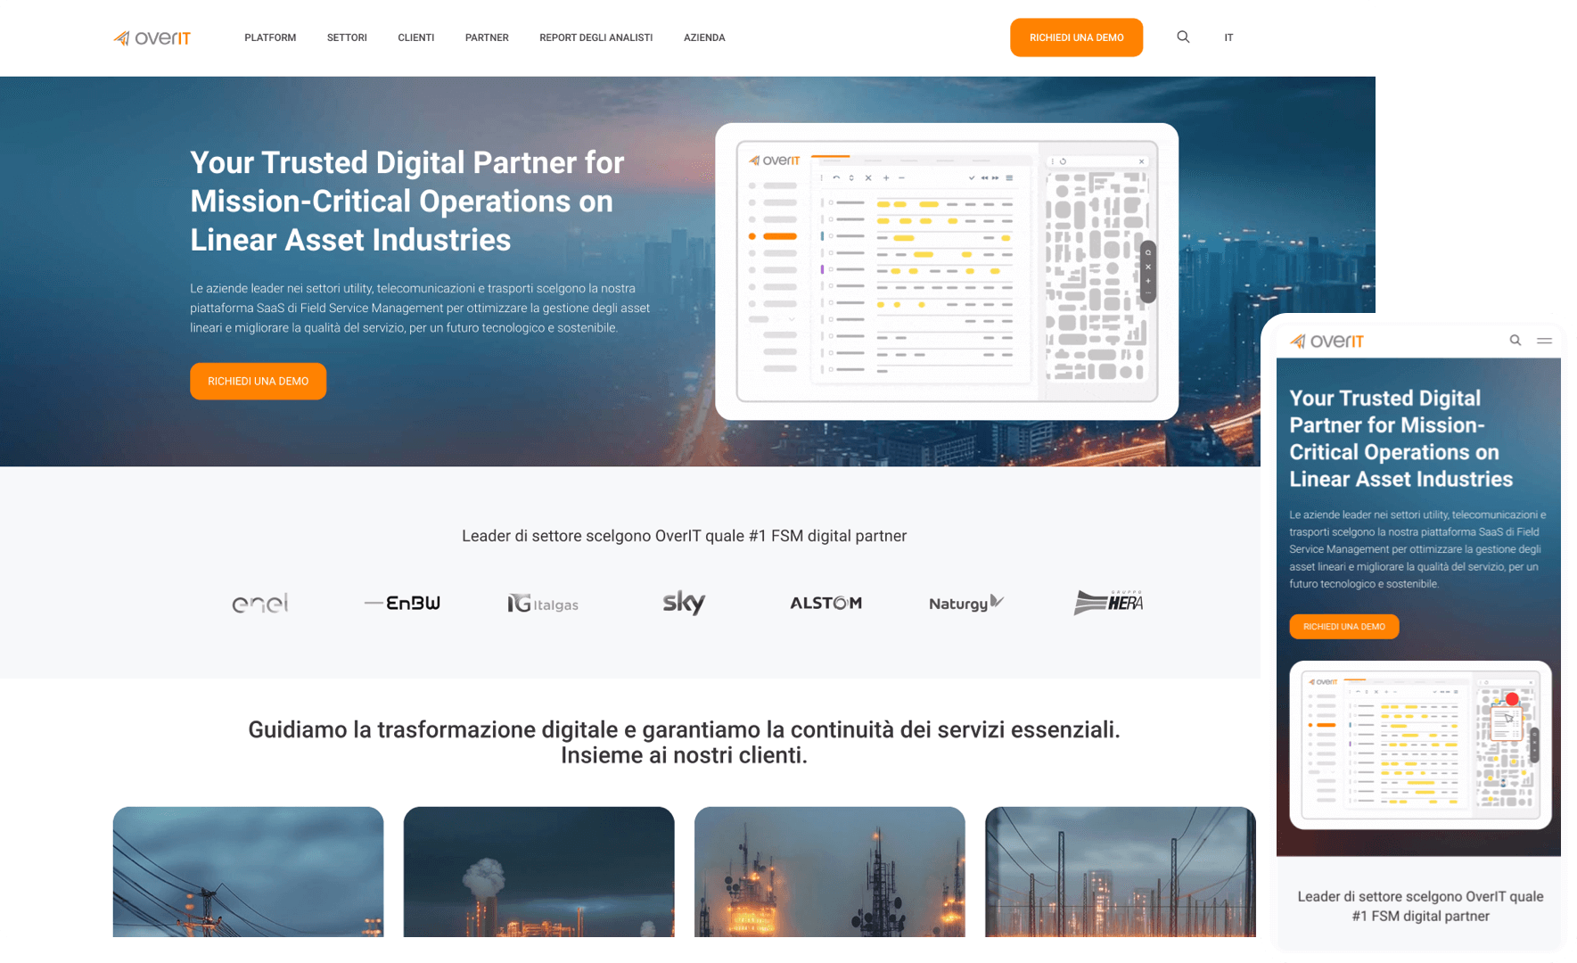The width and height of the screenshot is (1577, 963).
Task: Open the Settori menu
Action: [x=347, y=37]
